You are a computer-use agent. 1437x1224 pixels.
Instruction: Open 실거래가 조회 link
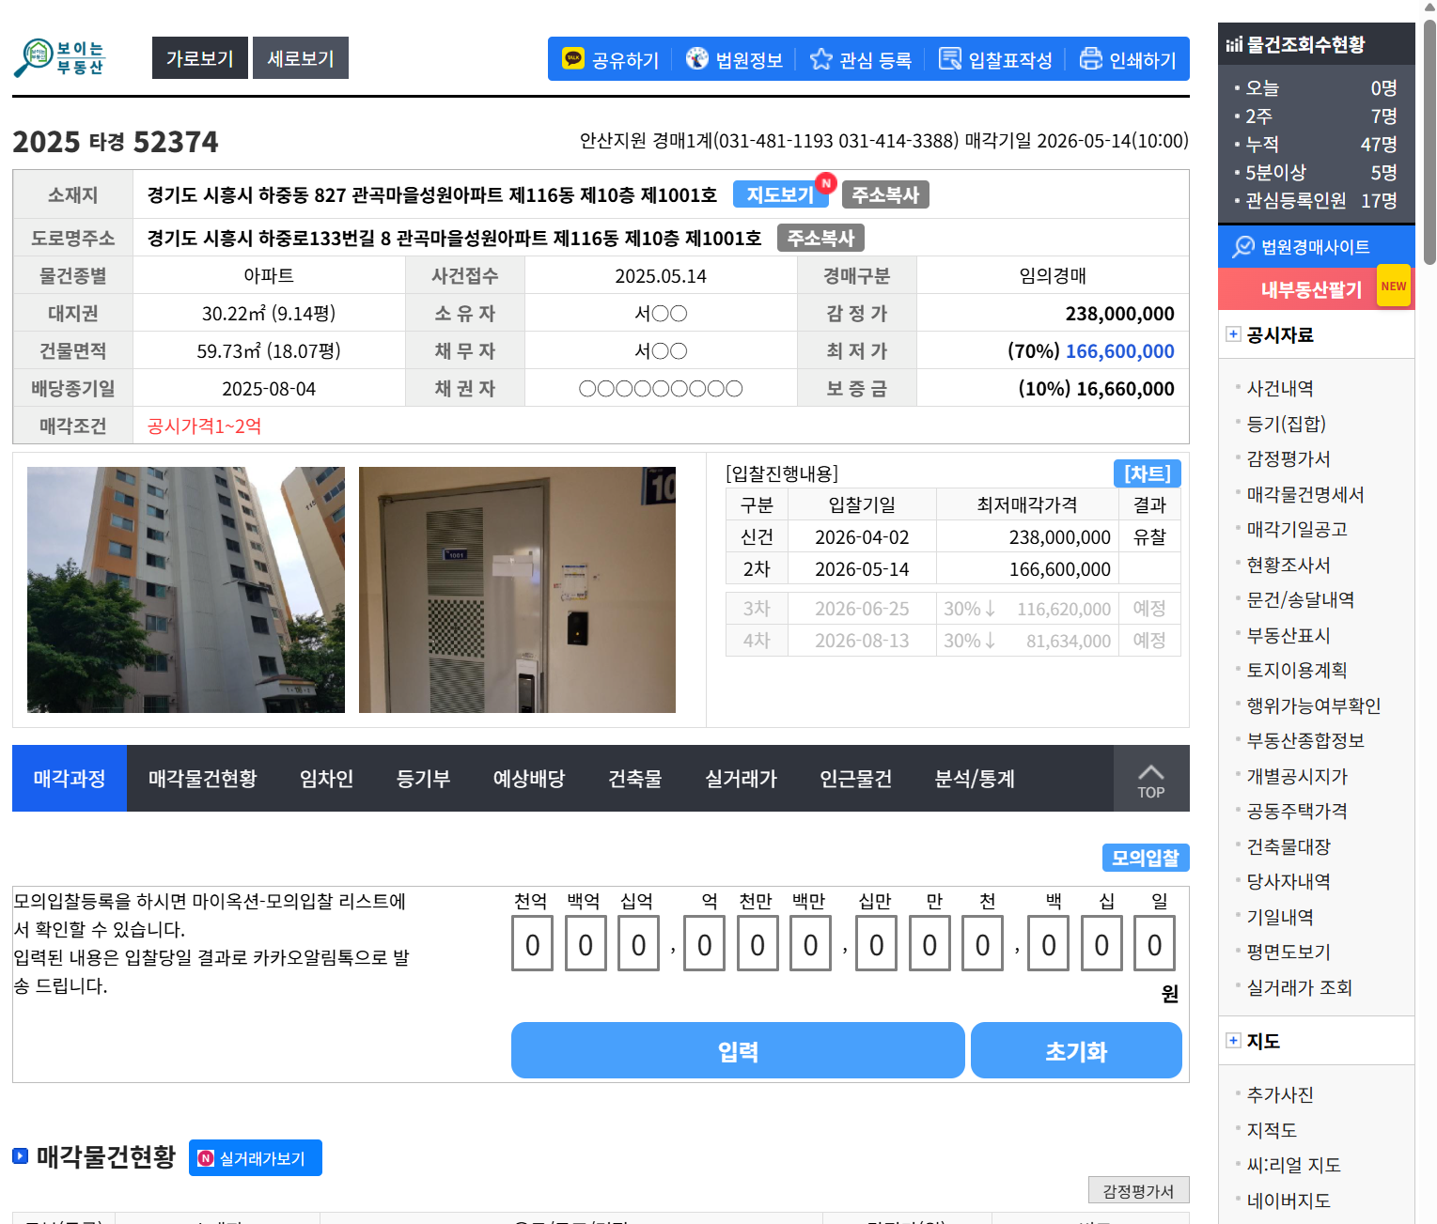(x=1299, y=987)
